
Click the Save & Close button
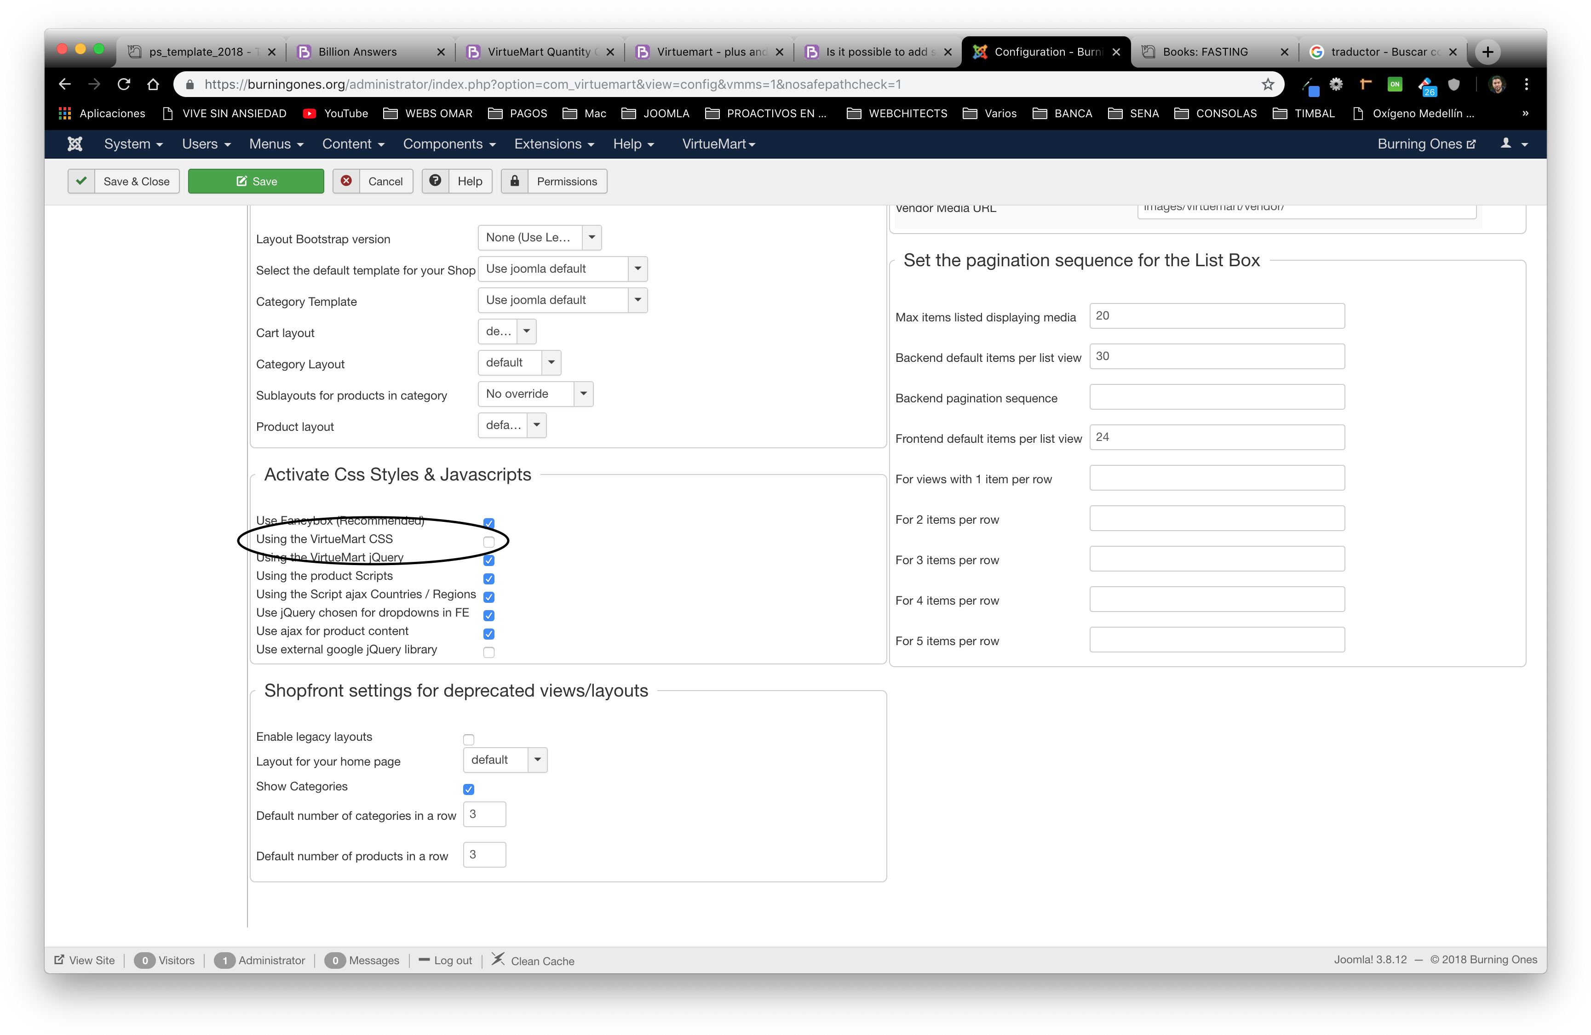pos(124,181)
